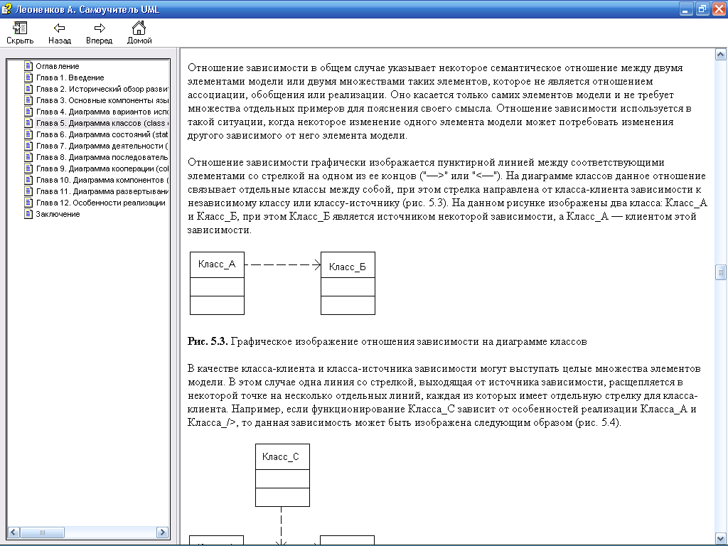The image size is (728, 546).
Task: Click the content pane scroll-up arrow
Action: pyautogui.click(x=721, y=55)
